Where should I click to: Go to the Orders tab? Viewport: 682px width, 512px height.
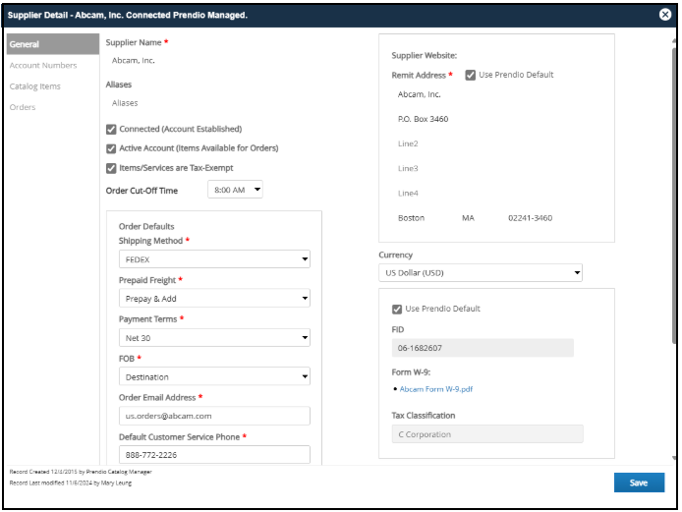pyautogui.click(x=23, y=107)
